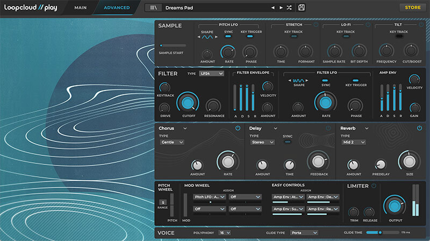Toggle the Reverb effect power icon
The width and height of the screenshot is (430, 241).
(x=419, y=128)
